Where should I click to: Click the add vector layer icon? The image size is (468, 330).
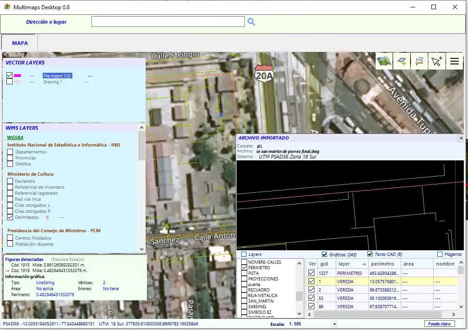coord(402,61)
